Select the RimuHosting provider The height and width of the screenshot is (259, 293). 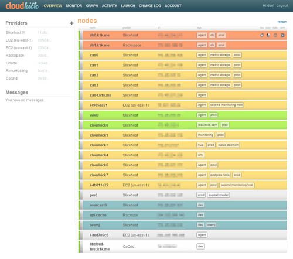click(x=16, y=70)
